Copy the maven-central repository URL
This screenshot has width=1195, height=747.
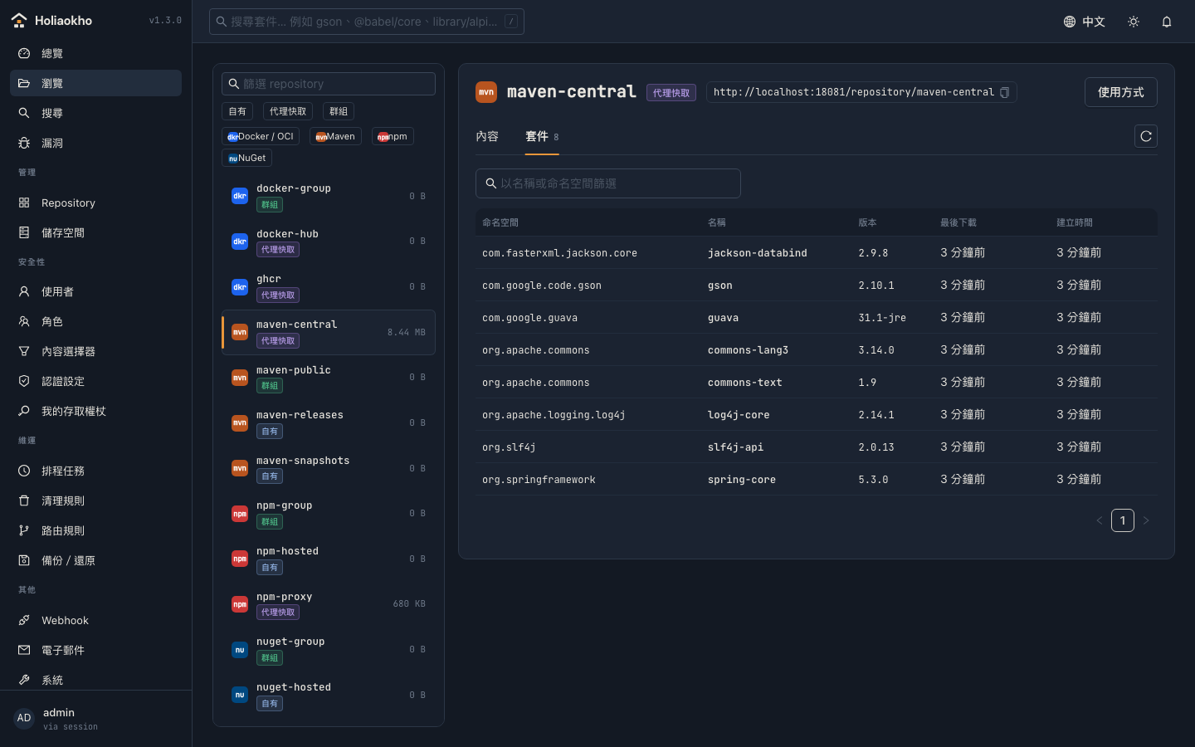[x=1004, y=92]
